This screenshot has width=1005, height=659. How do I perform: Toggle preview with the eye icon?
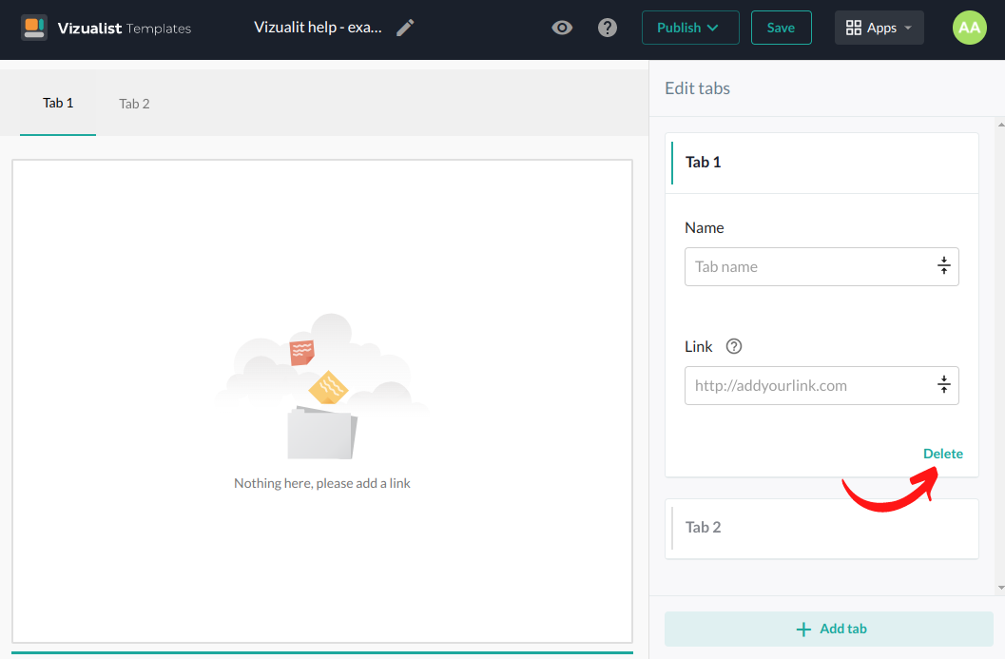pos(562,28)
